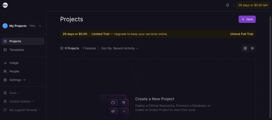Click Unlock Full Trial link

(x=241, y=34)
